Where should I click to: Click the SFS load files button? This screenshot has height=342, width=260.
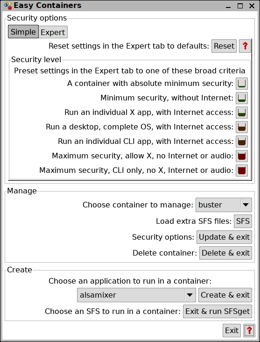point(243,221)
